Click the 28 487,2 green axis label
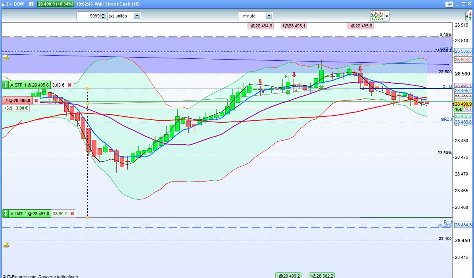474x278 pixels. [x=463, y=117]
